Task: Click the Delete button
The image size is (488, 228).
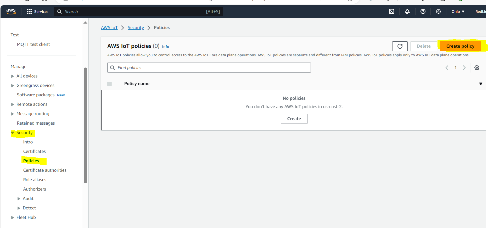Action: [424, 46]
